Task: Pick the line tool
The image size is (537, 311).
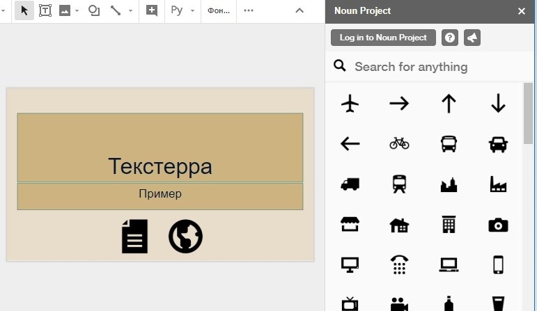Action: coord(116,10)
